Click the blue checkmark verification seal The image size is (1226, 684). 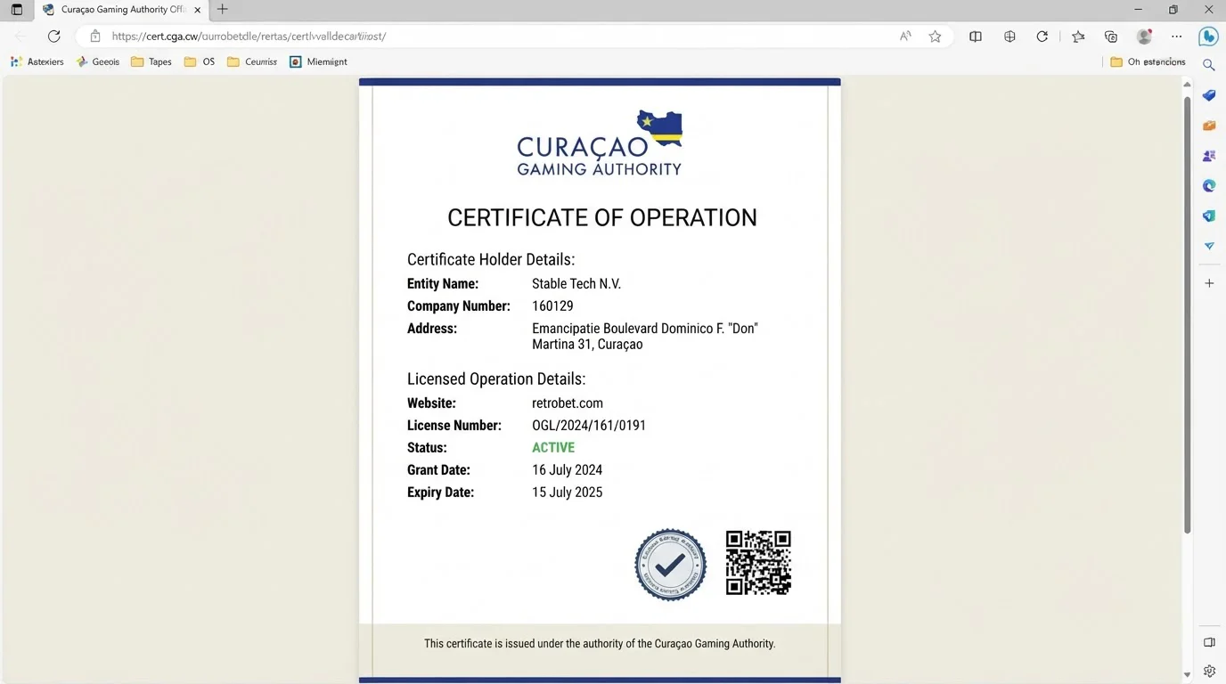click(x=671, y=565)
